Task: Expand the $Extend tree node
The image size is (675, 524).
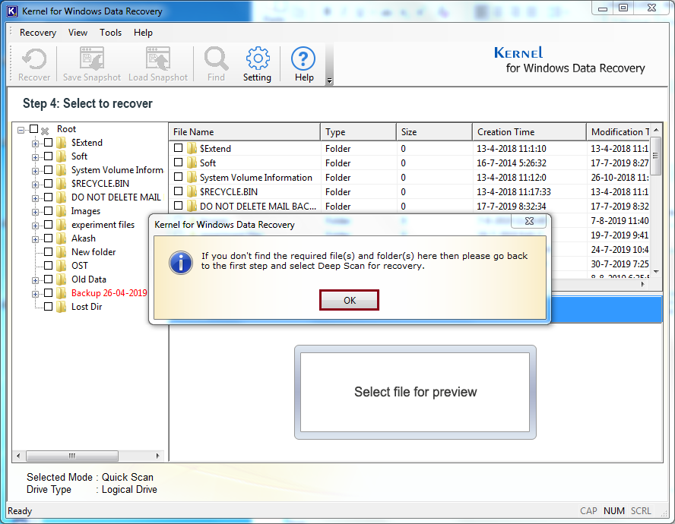Action: point(35,144)
